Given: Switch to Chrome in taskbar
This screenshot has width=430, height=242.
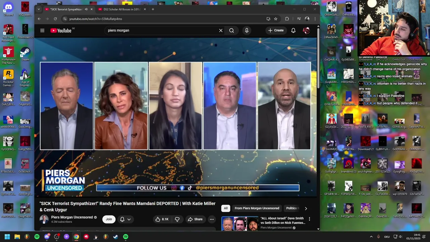Looking at the screenshot, I should click(x=76, y=237).
